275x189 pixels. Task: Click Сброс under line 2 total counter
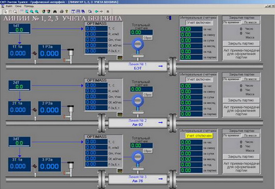point(147,94)
